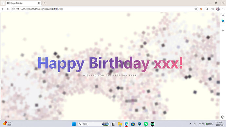Open the Favorites list icon
The width and height of the screenshot is (226, 127).
tap(213, 9)
